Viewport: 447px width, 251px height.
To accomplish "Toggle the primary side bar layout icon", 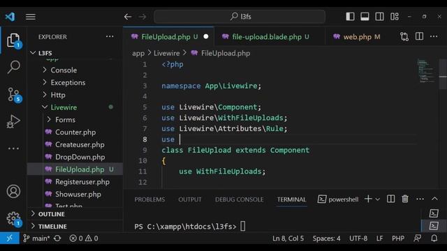I will pyautogui.click(x=350, y=17).
